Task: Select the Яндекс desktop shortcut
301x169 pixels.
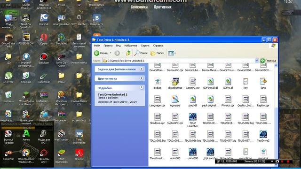Action: click(79, 154)
